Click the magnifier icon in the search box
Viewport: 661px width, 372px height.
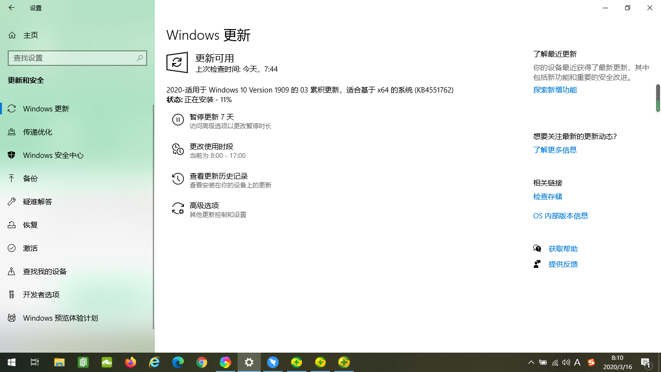[x=140, y=58]
